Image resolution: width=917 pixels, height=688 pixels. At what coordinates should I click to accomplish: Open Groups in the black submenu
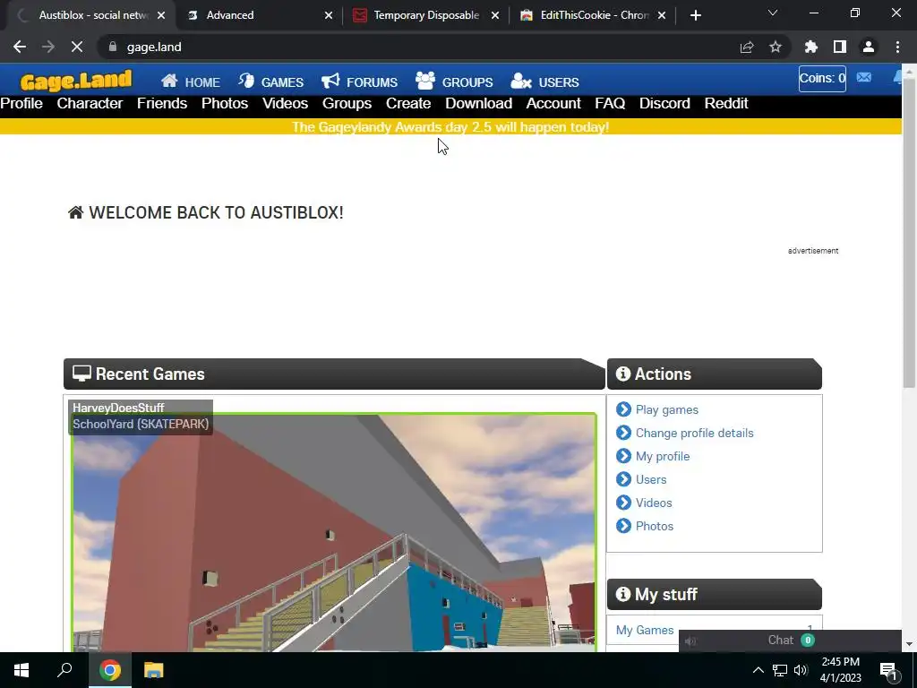click(x=347, y=104)
